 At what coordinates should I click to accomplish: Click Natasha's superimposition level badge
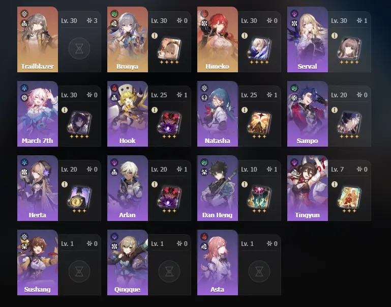(x=245, y=110)
